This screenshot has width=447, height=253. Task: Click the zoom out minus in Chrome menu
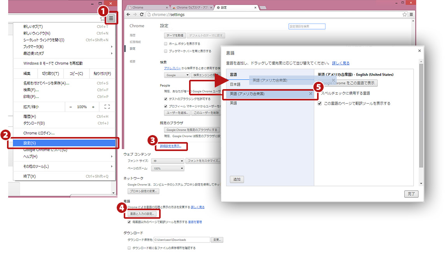click(x=71, y=107)
